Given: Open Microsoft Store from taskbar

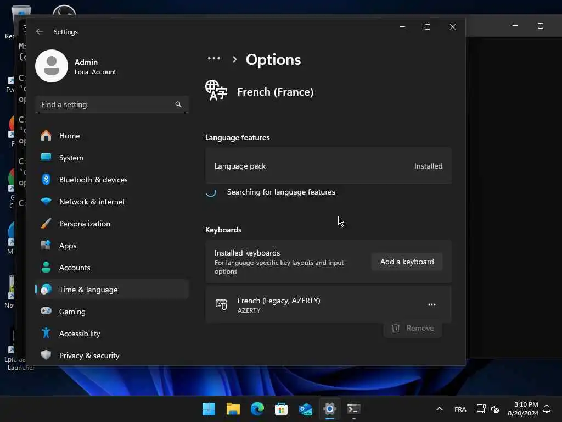Looking at the screenshot, I should point(282,409).
